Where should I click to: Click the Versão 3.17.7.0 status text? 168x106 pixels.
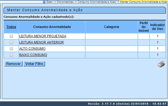tap(127, 104)
